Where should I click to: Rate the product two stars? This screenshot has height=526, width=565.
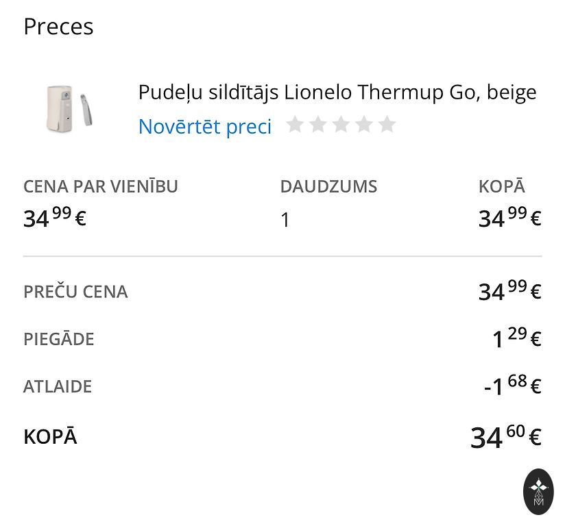click(318, 125)
